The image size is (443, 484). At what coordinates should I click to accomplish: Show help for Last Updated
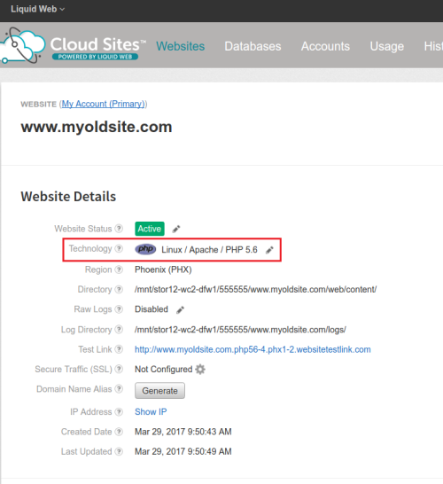[119, 451]
